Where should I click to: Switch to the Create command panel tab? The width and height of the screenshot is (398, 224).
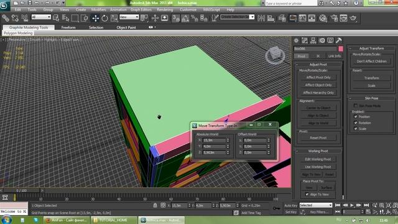click(296, 40)
